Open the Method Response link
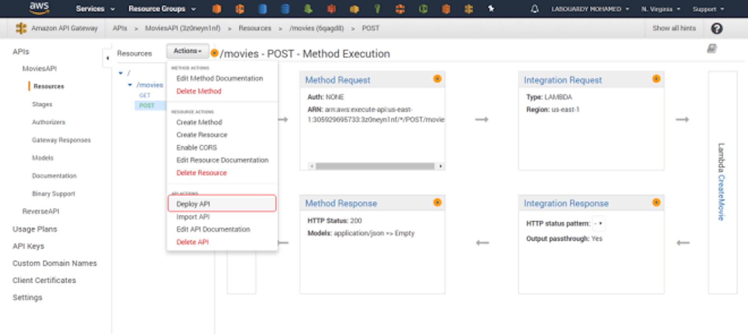Viewport: 748px width, 334px height. pyautogui.click(x=341, y=203)
